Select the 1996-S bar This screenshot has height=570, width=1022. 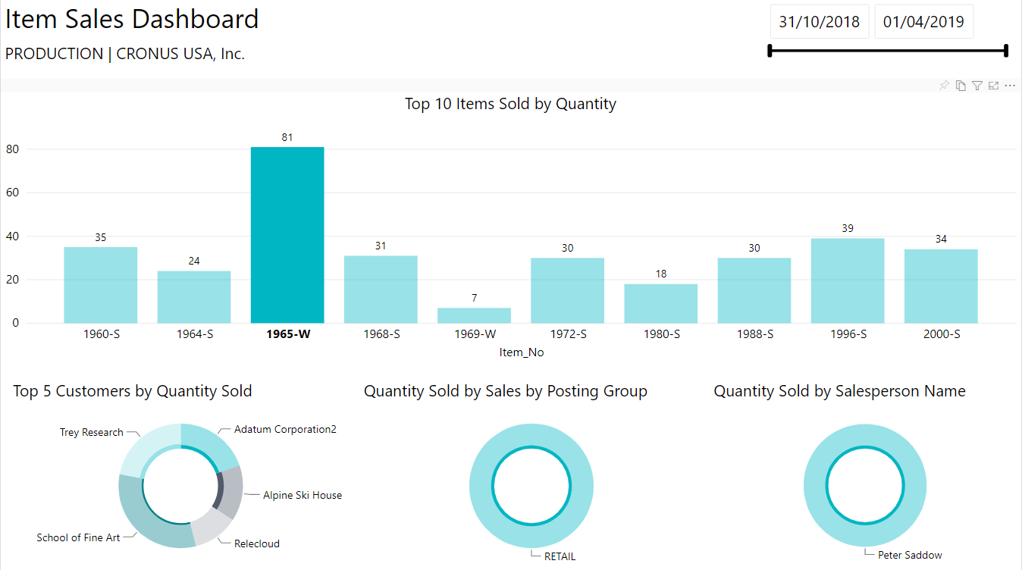pyautogui.click(x=848, y=280)
